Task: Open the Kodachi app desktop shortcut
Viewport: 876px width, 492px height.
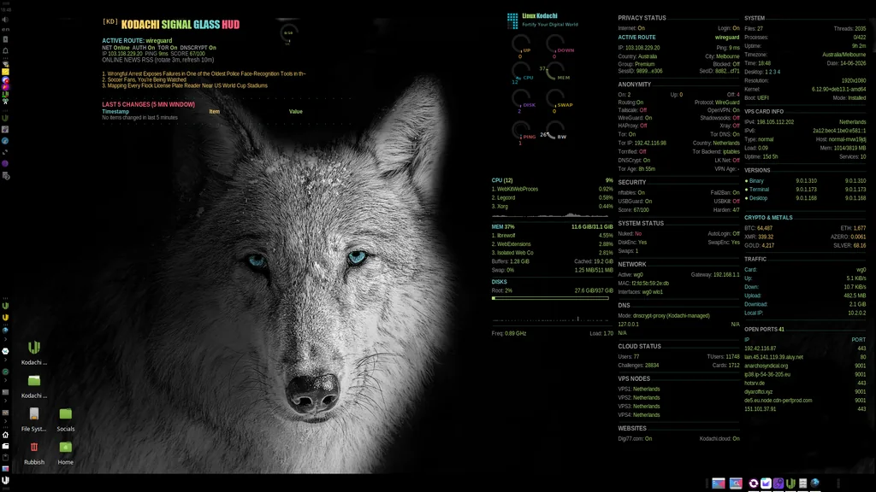Action: [x=34, y=352]
